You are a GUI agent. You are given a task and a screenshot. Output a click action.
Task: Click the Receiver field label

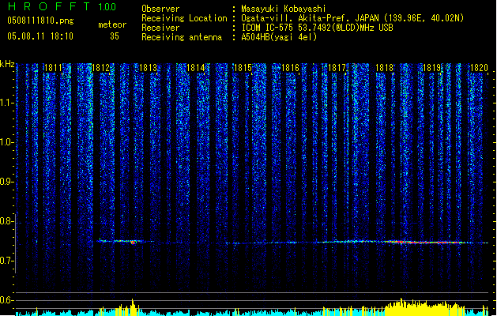click(x=160, y=28)
